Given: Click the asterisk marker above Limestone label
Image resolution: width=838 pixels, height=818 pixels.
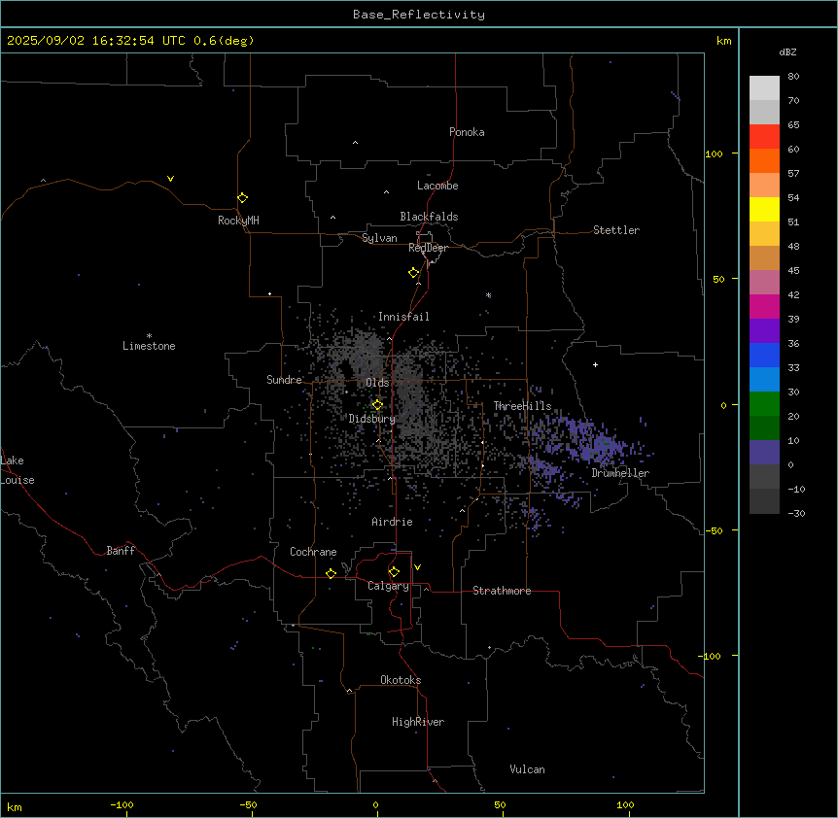Looking at the screenshot, I should point(149,336).
